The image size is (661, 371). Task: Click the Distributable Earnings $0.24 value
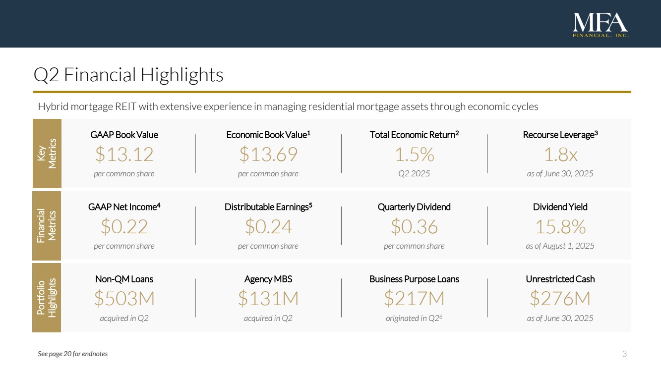(x=268, y=227)
